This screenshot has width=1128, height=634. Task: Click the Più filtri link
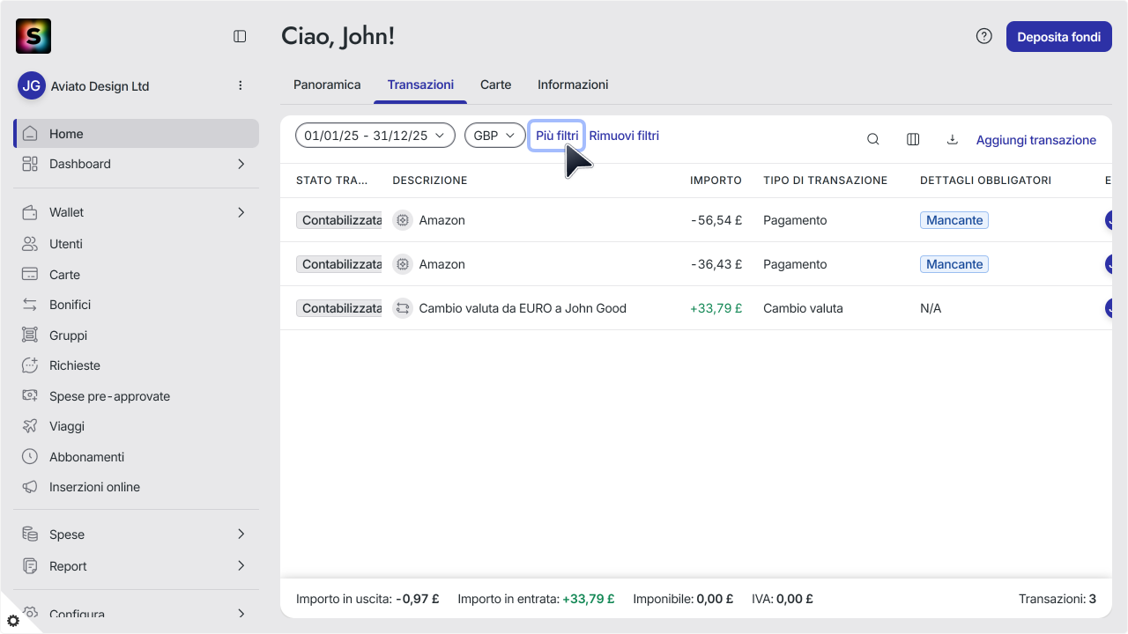click(557, 136)
